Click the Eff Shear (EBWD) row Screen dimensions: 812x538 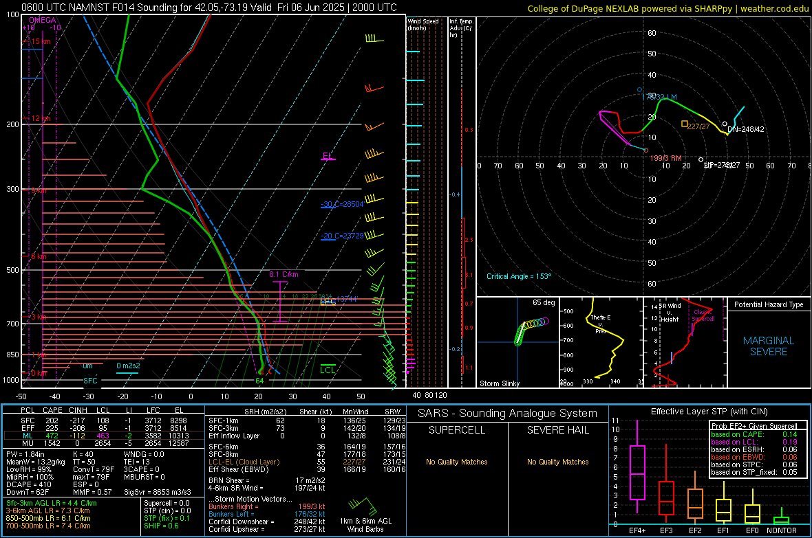coord(308,470)
